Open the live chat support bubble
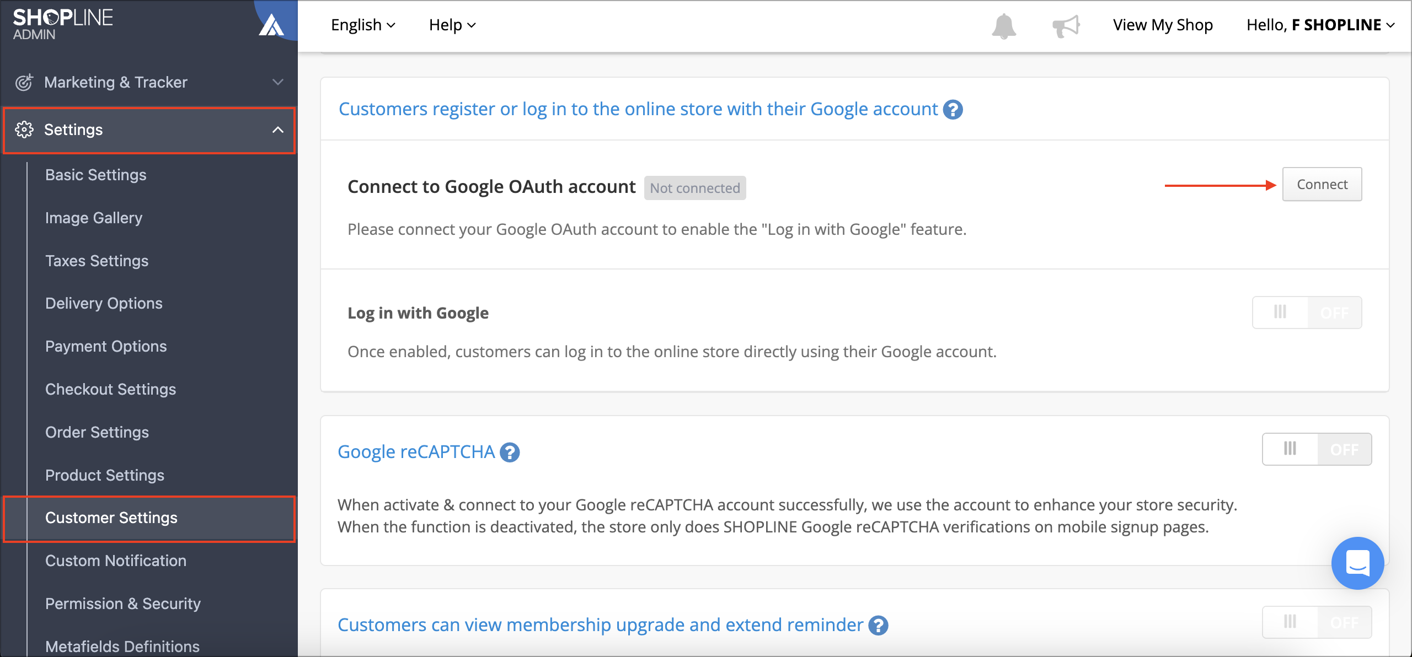The height and width of the screenshot is (657, 1412). 1357,563
